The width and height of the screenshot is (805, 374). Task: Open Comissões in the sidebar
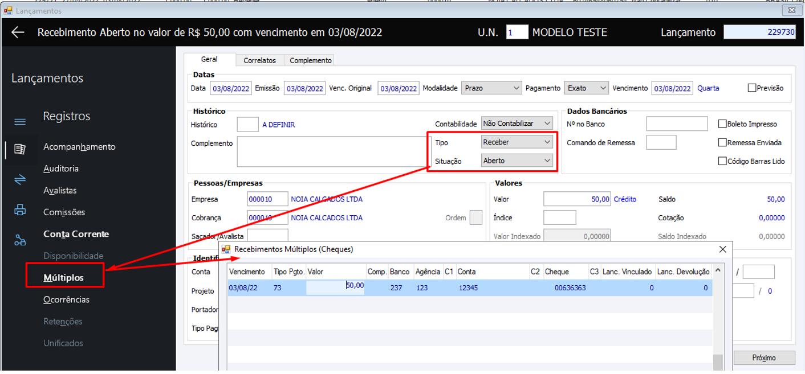coord(64,212)
